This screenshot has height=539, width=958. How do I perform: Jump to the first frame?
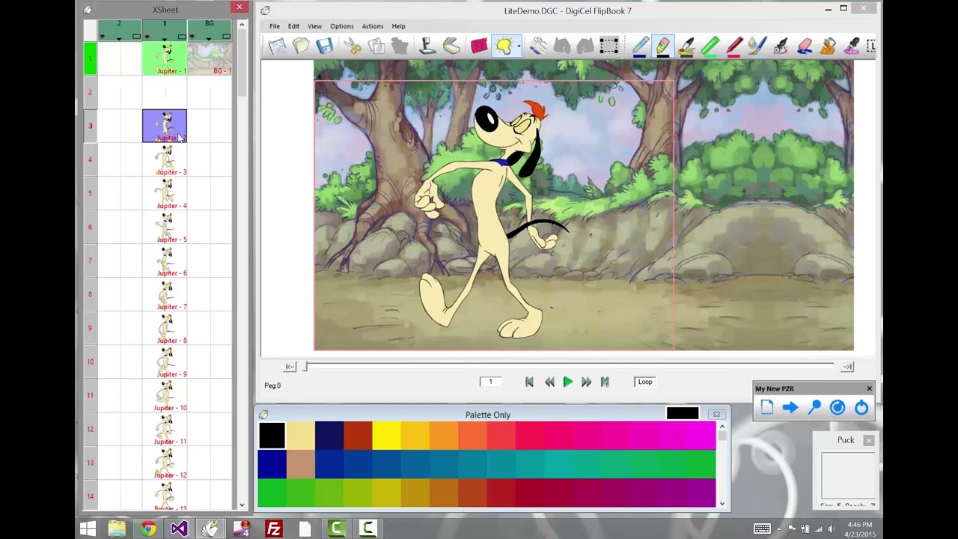coord(529,382)
